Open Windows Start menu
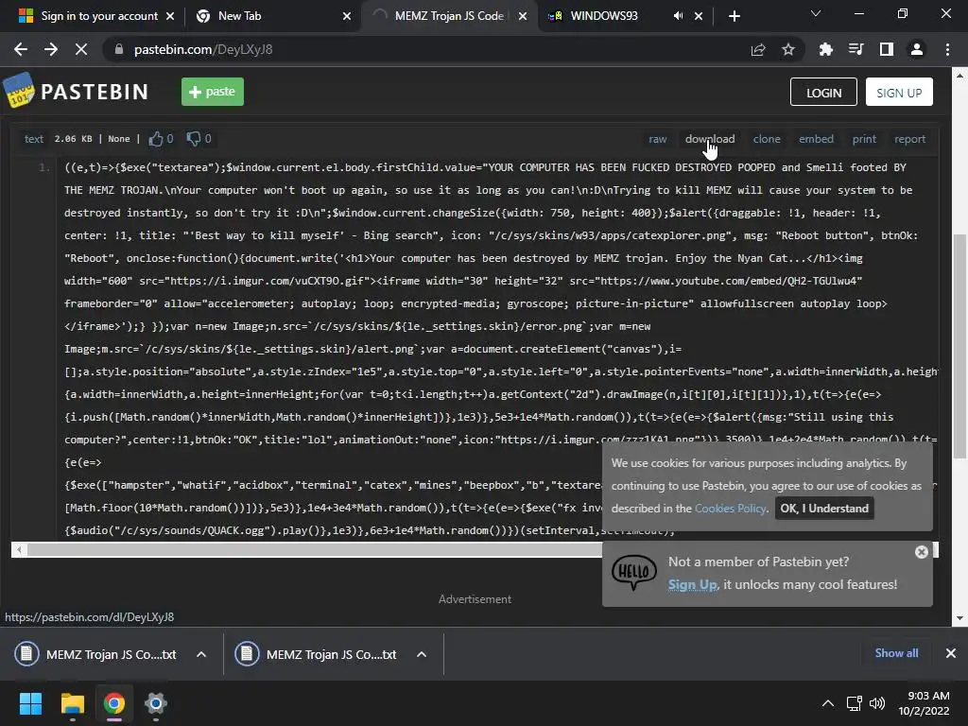Viewport: 968px width, 726px height. (x=30, y=703)
